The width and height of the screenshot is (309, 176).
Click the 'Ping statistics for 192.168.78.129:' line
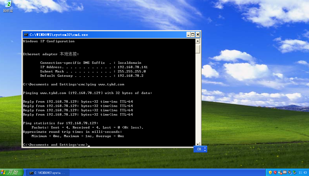pos(61,123)
